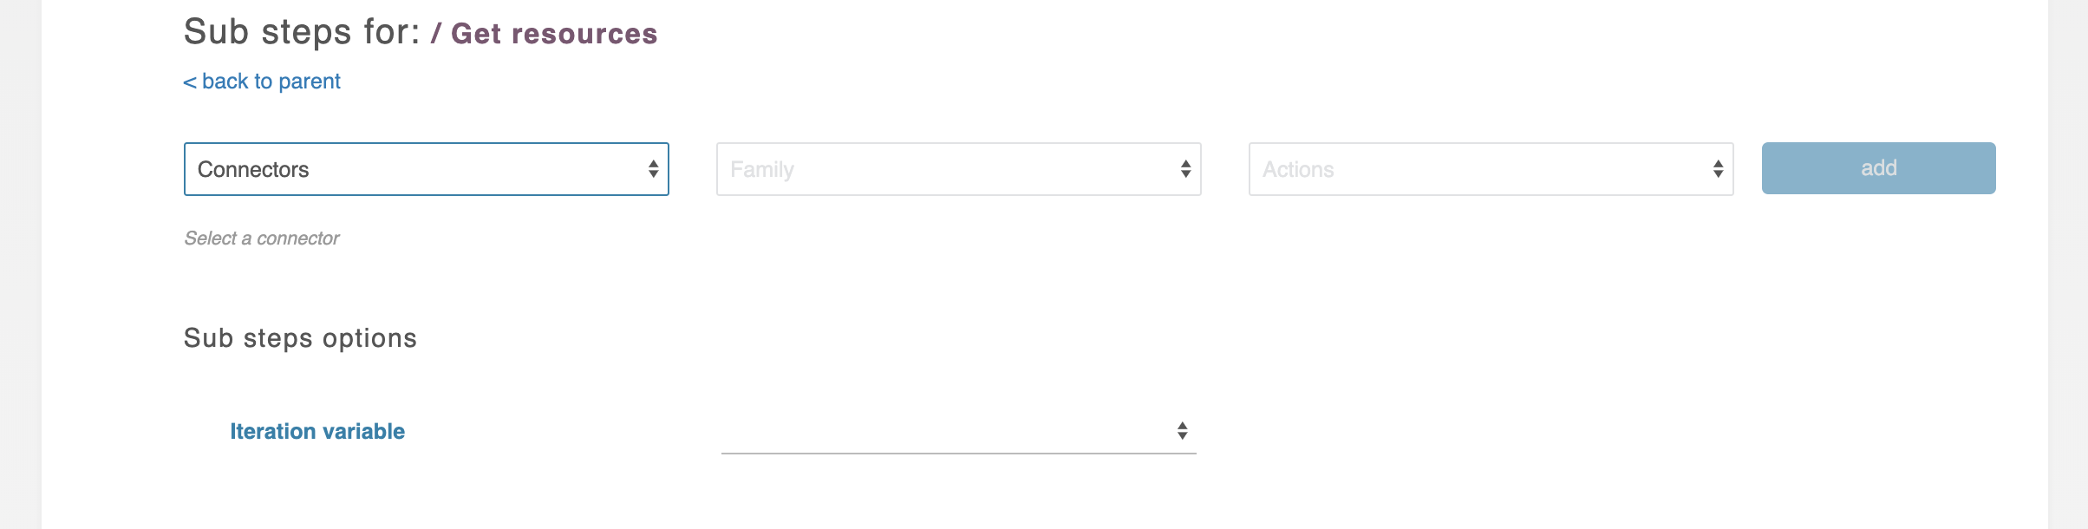Click the left chevron before 'back to parent'
This screenshot has width=2088, height=529.
coord(190,82)
